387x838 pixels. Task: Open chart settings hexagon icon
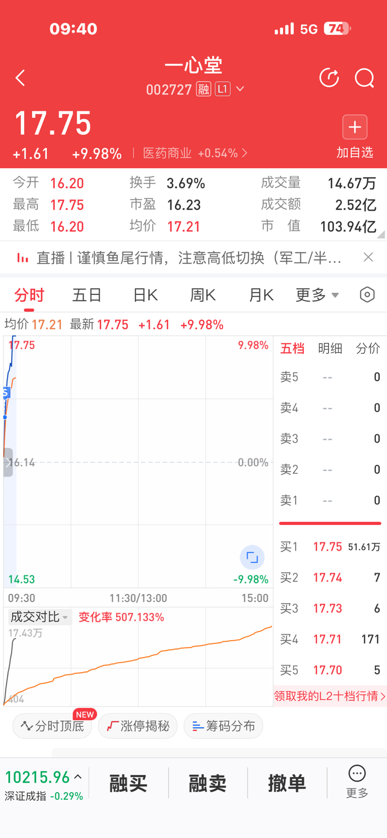pos(367,295)
